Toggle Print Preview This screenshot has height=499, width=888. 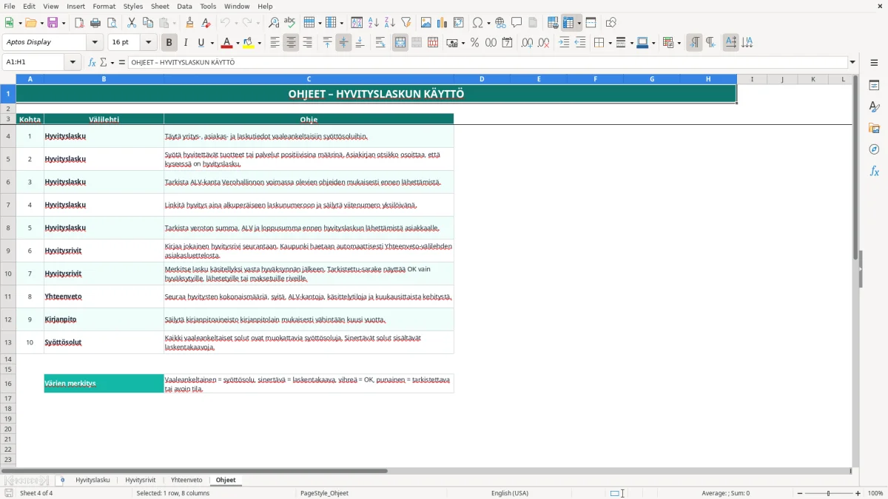112,23
